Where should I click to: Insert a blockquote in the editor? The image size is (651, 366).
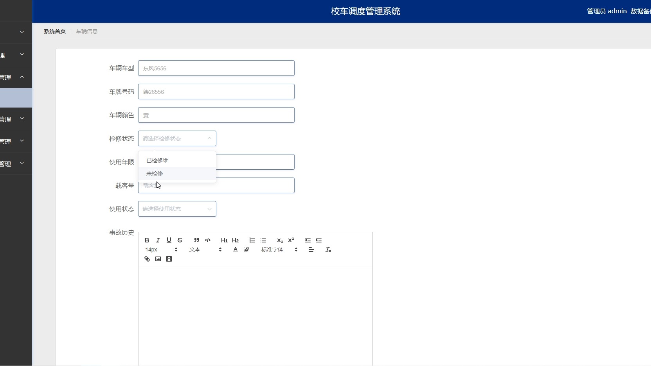click(197, 240)
